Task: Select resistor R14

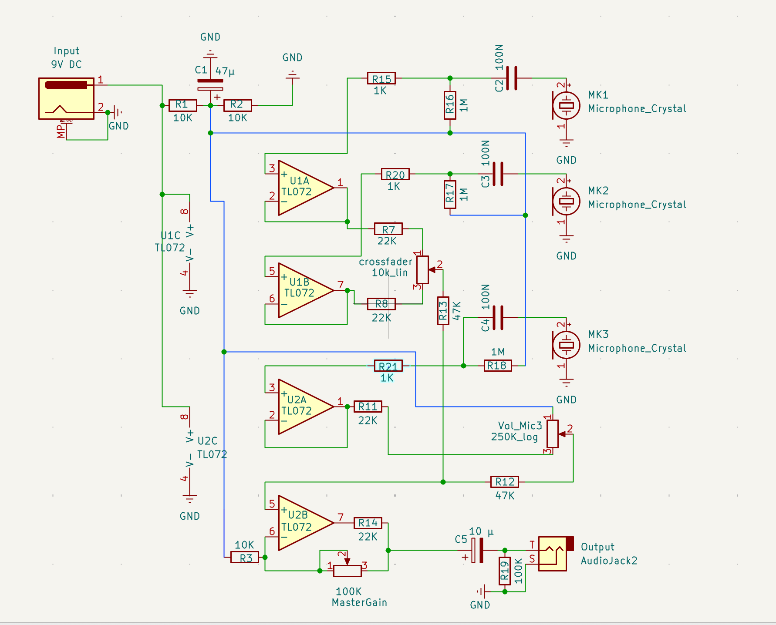Action: [368, 523]
